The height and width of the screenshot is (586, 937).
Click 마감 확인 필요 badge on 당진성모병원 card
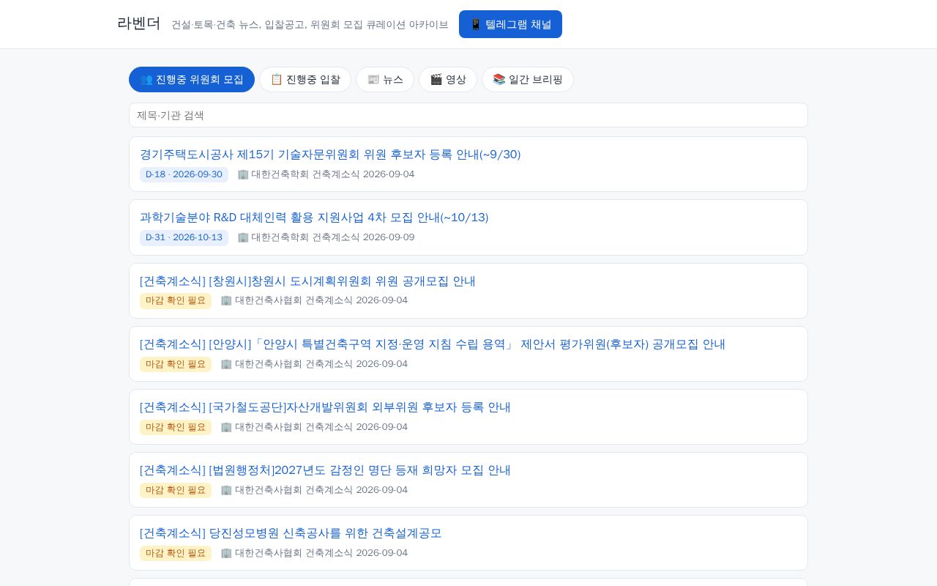tap(176, 553)
